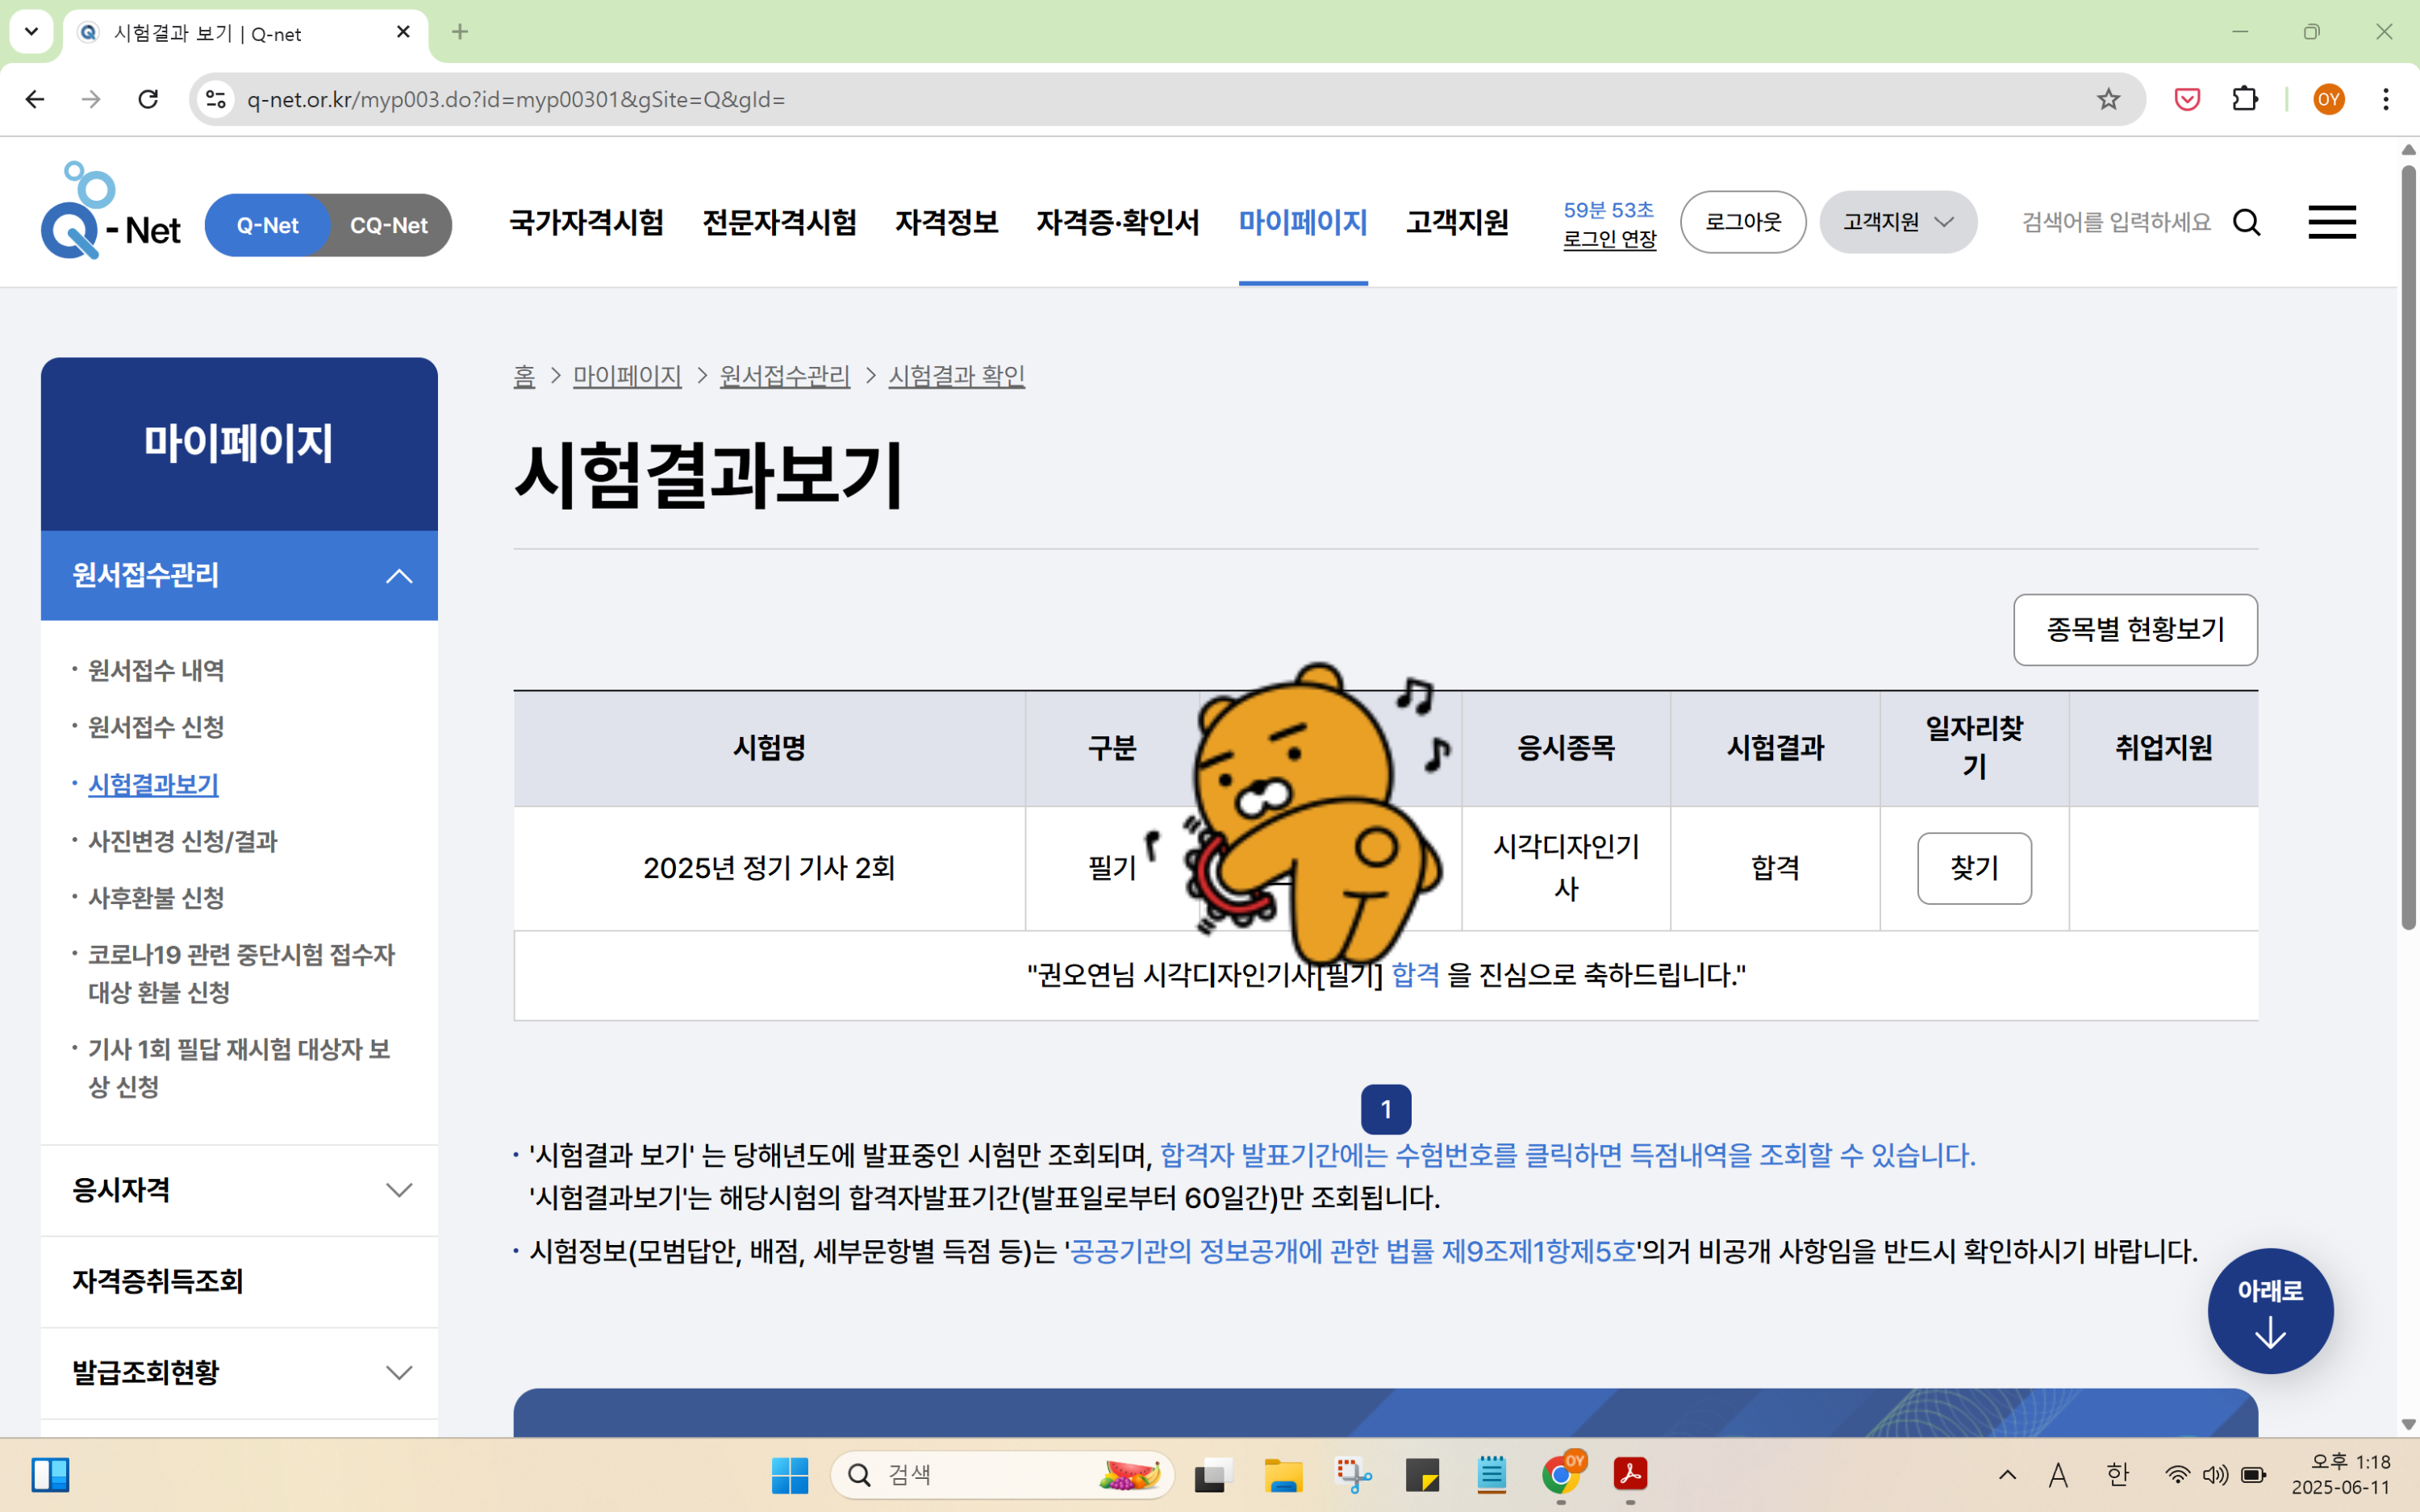Viewport: 2420px width, 1512px height.
Task: Click the search magnifier icon in header
Action: 2246,222
